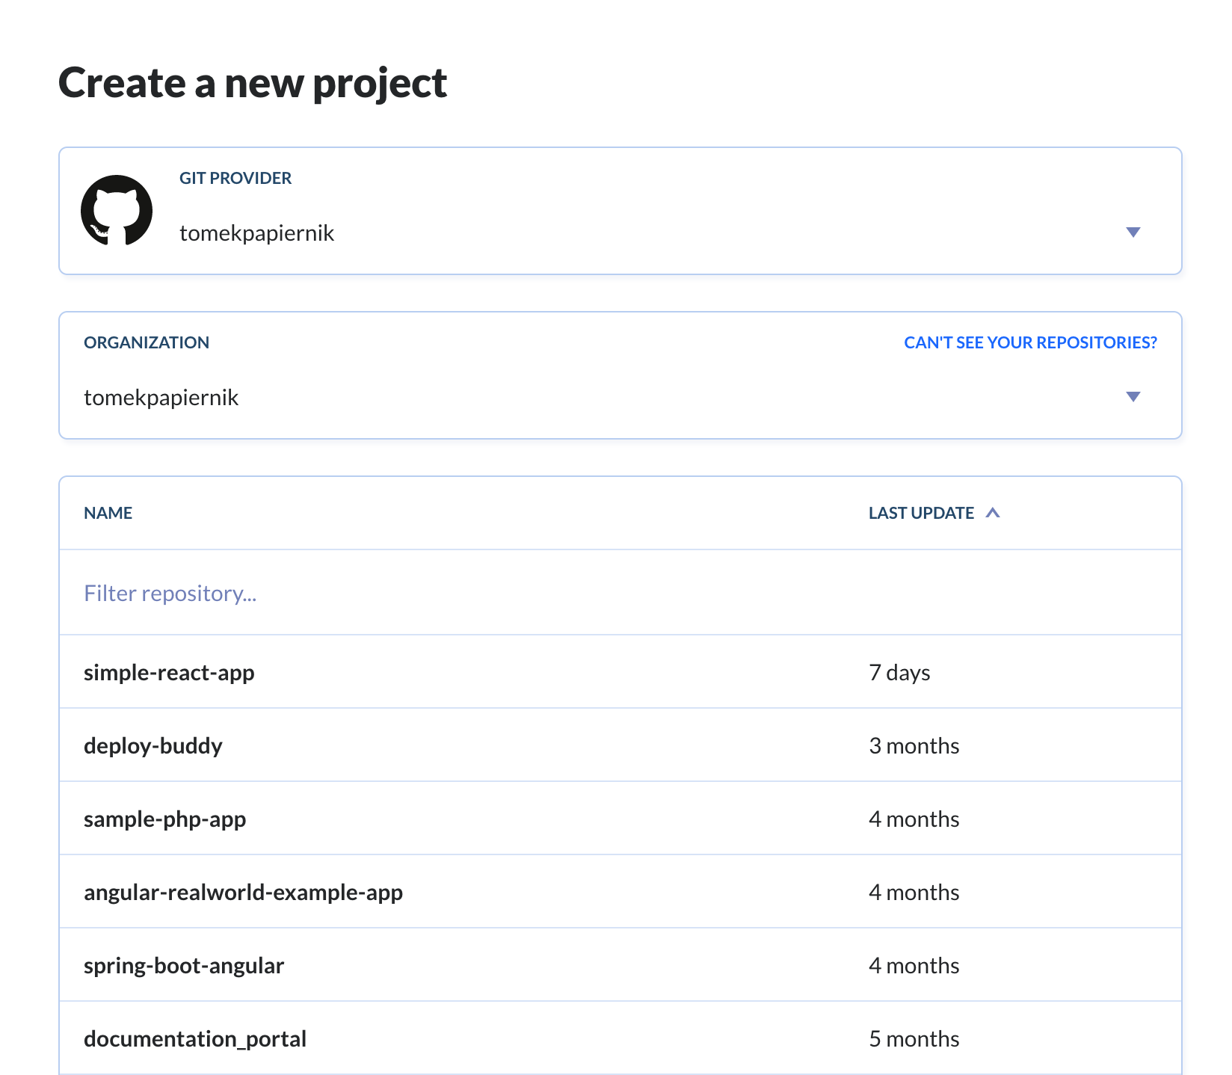Click the 5 months update cell
Screen dimensions: 1232x1075
914,1039
